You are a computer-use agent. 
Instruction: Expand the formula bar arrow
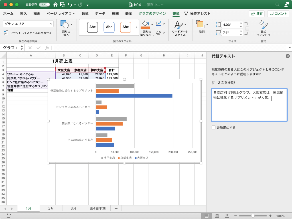(x=290, y=48)
